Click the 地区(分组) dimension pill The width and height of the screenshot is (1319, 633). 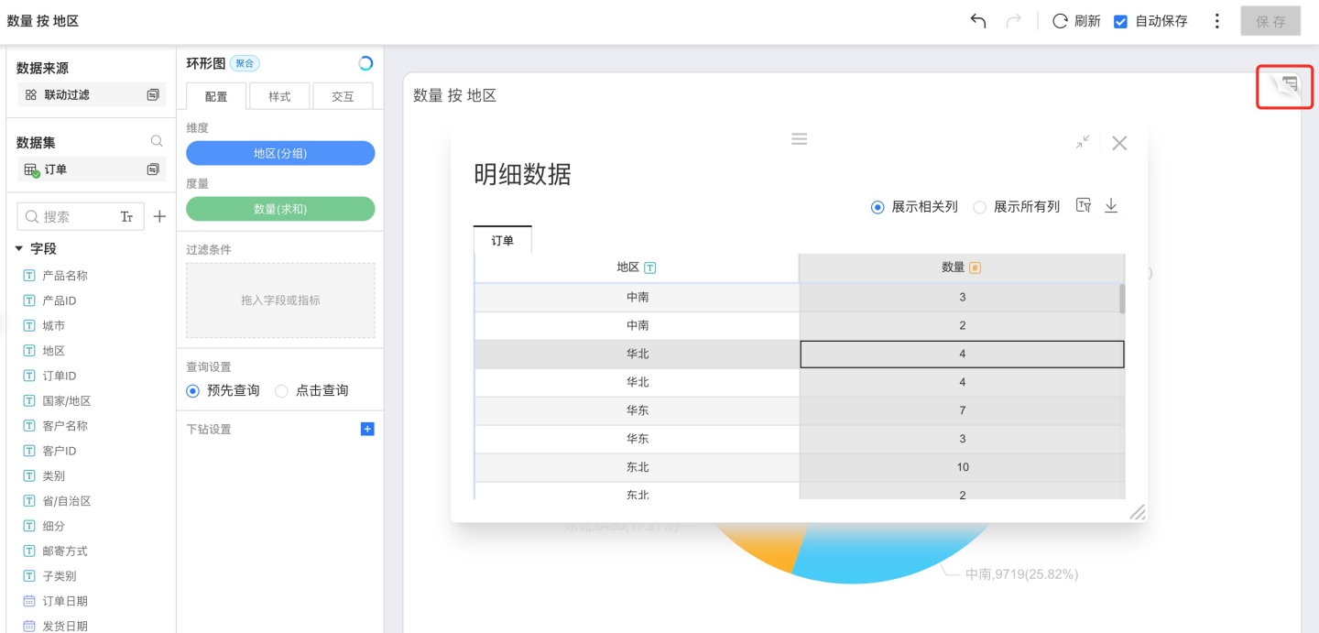coord(280,153)
